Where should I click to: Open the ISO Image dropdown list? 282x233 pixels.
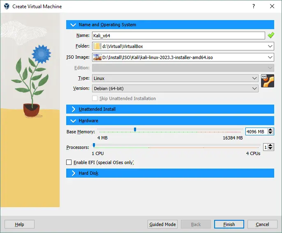(x=270, y=57)
